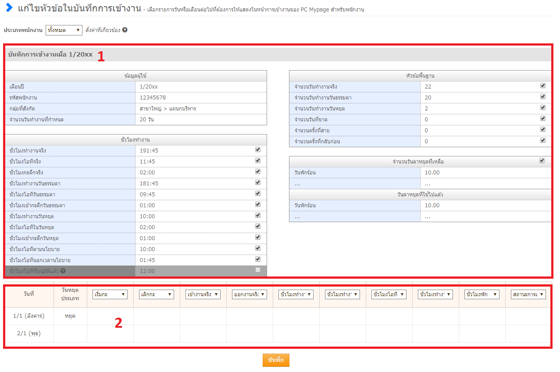Click the blue chevron icon beside the page title

point(9,7)
